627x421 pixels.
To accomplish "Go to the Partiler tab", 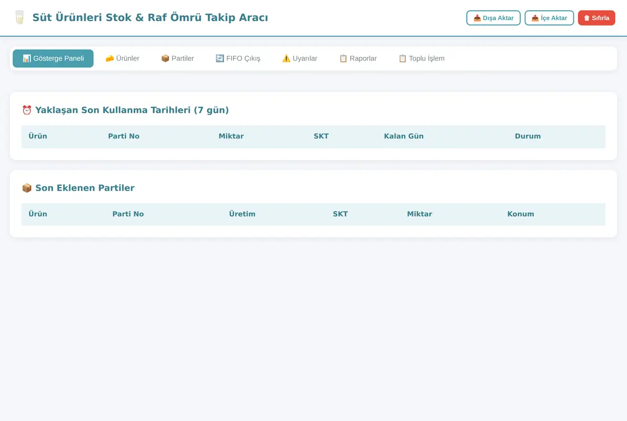I will (177, 59).
